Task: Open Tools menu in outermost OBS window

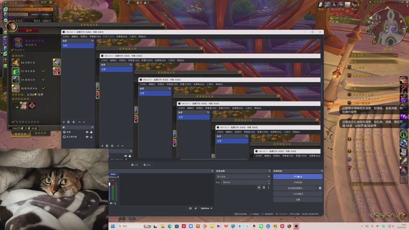Action: click(133, 36)
